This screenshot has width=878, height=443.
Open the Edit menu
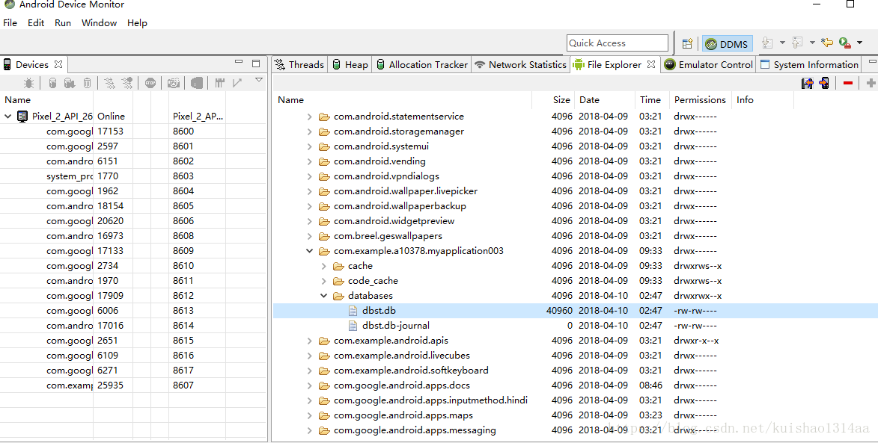coord(36,23)
